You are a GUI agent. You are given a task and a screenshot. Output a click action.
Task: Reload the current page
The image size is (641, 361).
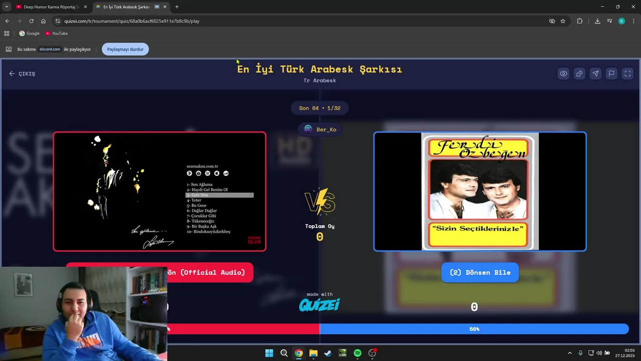pos(31,21)
